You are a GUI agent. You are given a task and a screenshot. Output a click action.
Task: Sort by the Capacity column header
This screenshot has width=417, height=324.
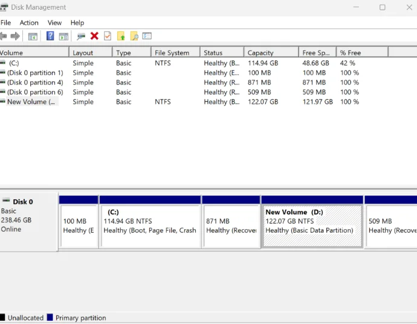pos(271,52)
